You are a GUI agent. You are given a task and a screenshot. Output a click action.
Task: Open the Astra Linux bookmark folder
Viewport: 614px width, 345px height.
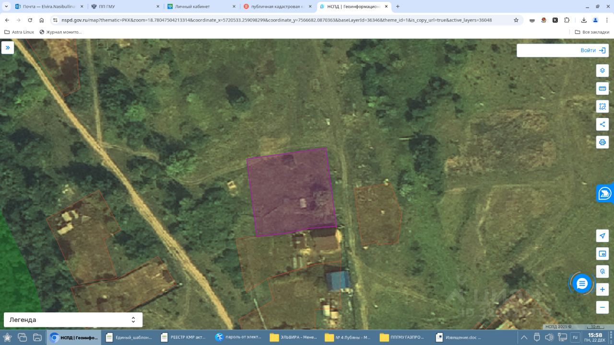click(x=19, y=32)
